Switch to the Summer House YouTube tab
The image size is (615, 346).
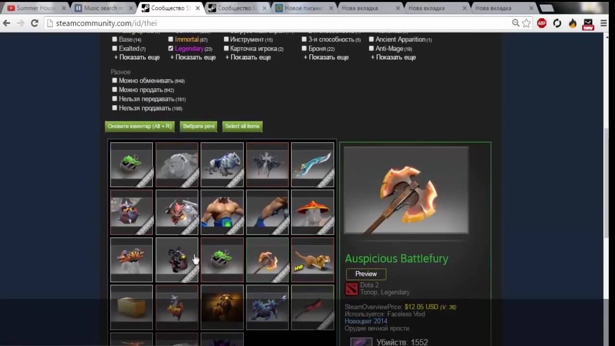36,8
